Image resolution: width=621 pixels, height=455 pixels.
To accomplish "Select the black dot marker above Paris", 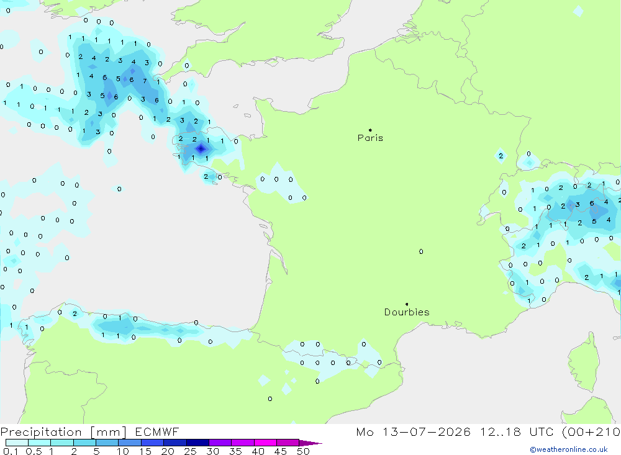I will (370, 130).
